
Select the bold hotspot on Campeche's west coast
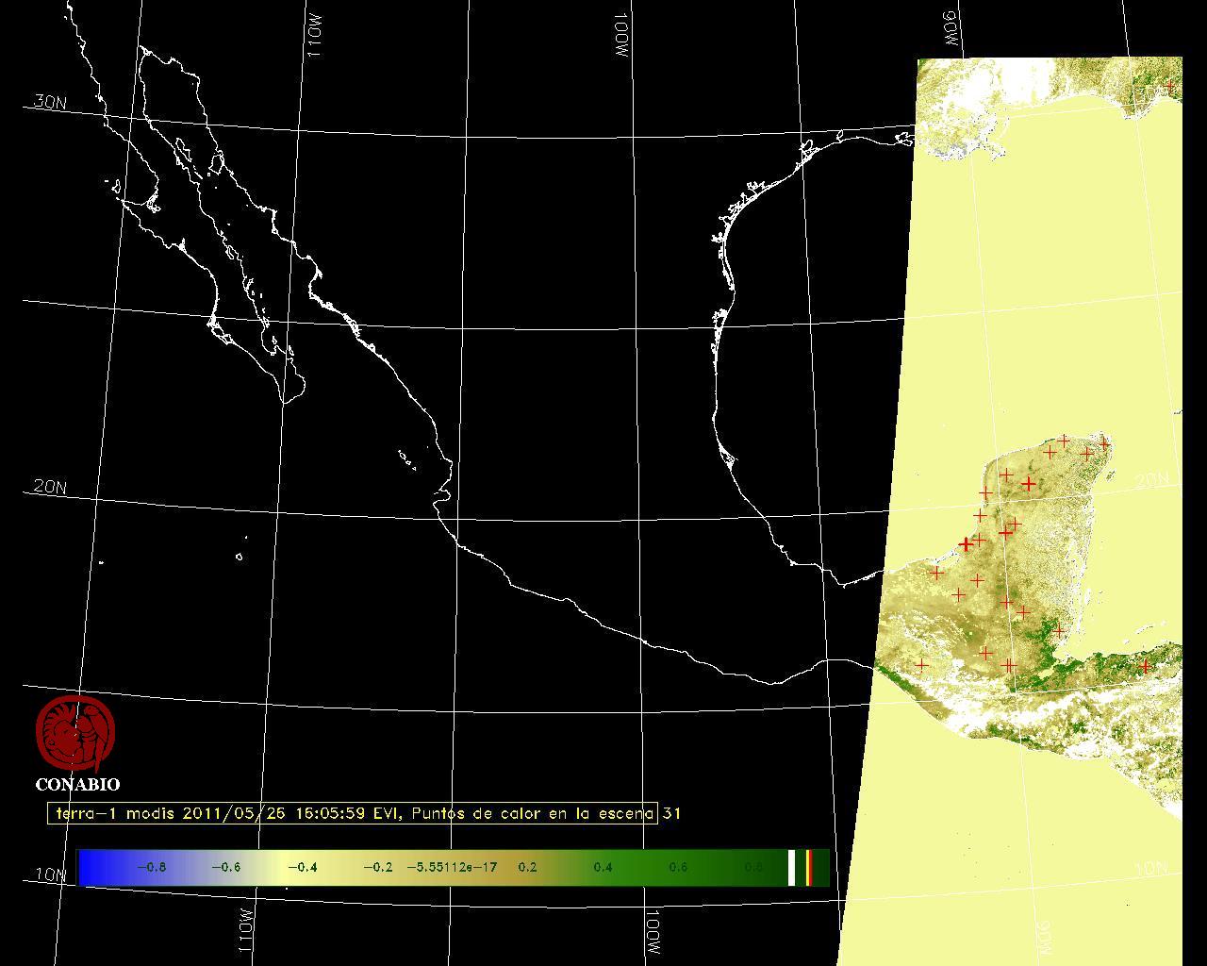pyautogui.click(x=966, y=544)
